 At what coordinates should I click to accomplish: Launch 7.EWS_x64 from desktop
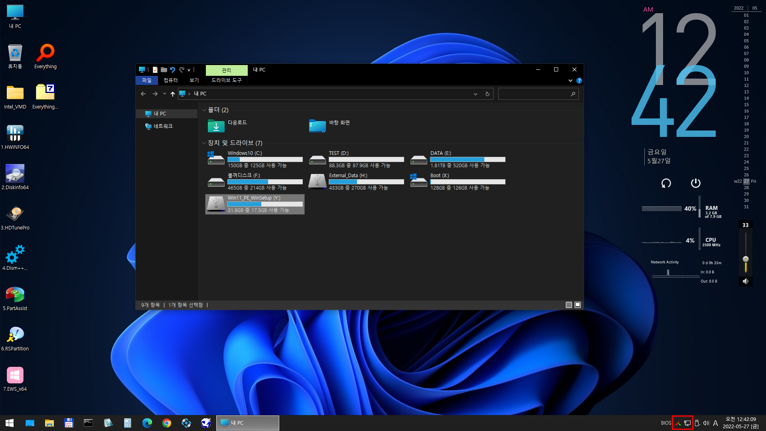15,379
